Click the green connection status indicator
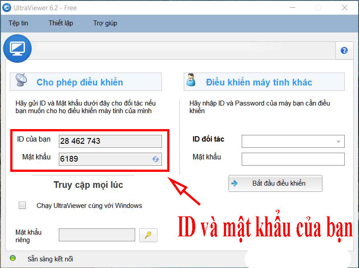 pyautogui.click(x=12, y=258)
